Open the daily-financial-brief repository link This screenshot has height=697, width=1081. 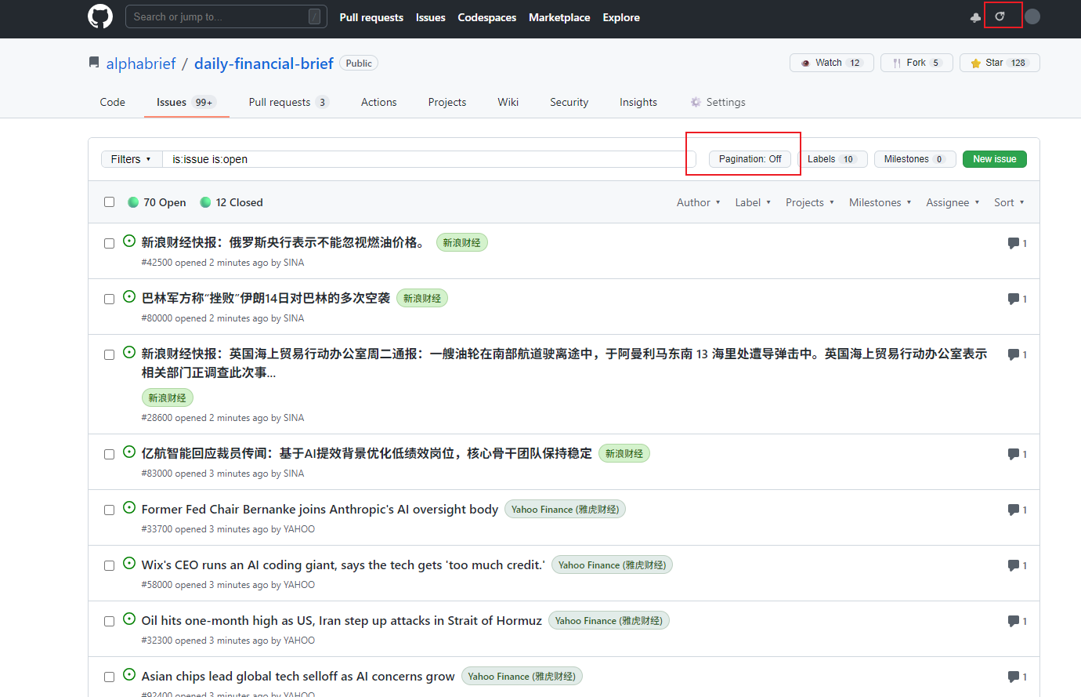264,64
